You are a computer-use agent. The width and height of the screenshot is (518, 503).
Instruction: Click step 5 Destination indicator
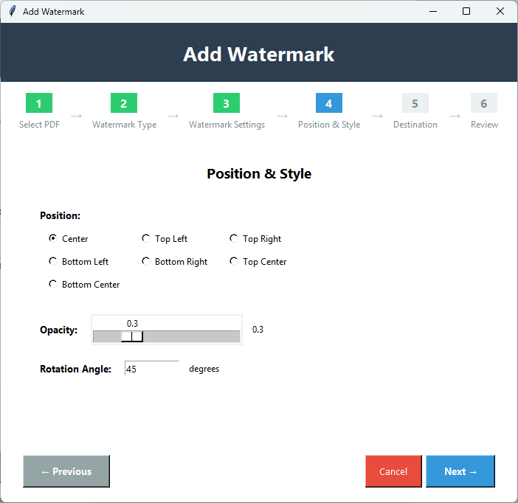415,103
